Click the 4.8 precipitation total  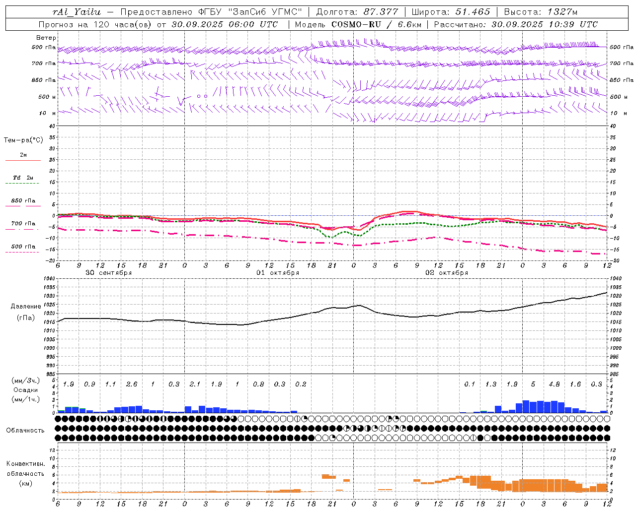click(554, 384)
